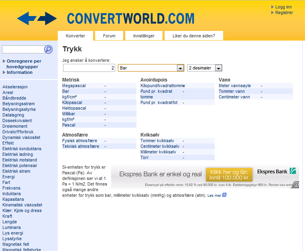Open Datalagring converter
The height and width of the screenshot is (251, 305).
click(x=13, y=115)
